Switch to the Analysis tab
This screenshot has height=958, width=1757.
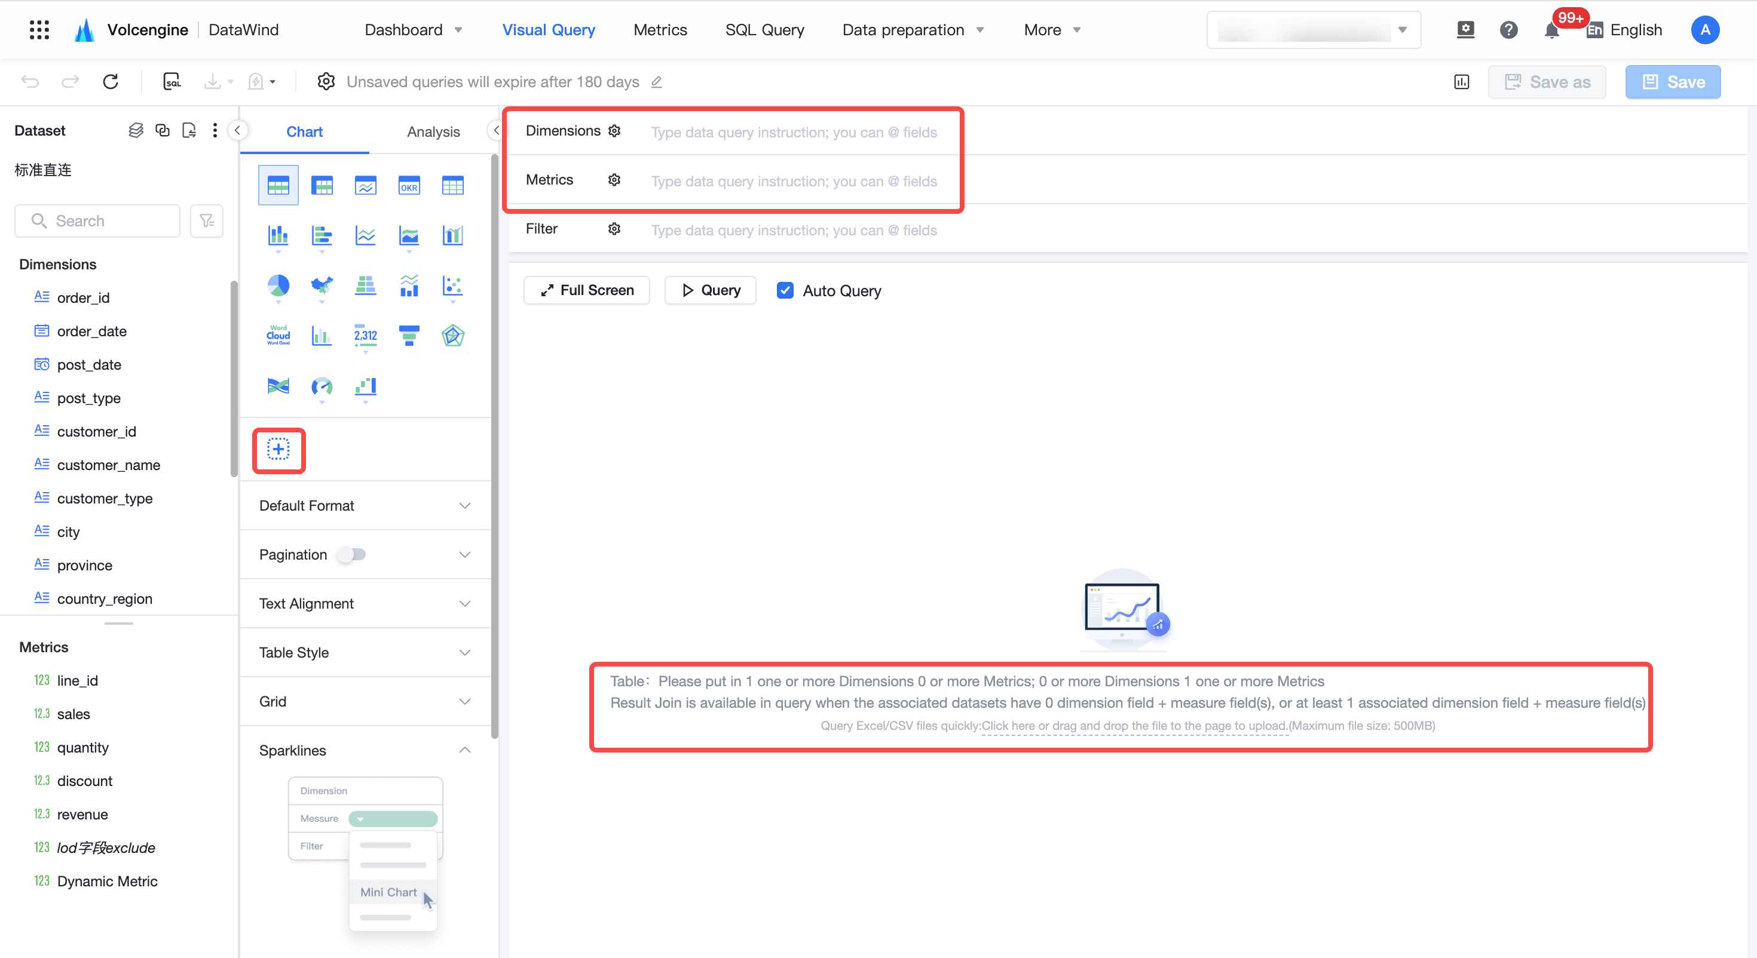pyautogui.click(x=433, y=131)
